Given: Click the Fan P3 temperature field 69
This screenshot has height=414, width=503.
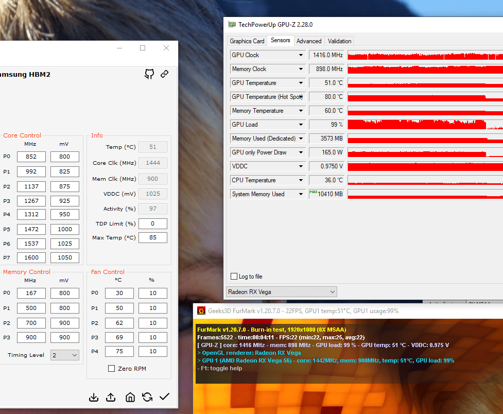Looking at the screenshot, I should (119, 337).
